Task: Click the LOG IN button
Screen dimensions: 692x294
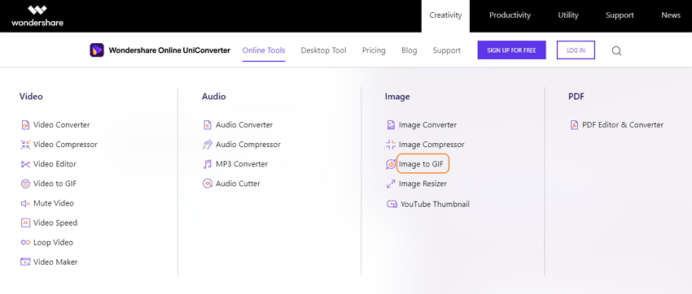Action: click(576, 50)
